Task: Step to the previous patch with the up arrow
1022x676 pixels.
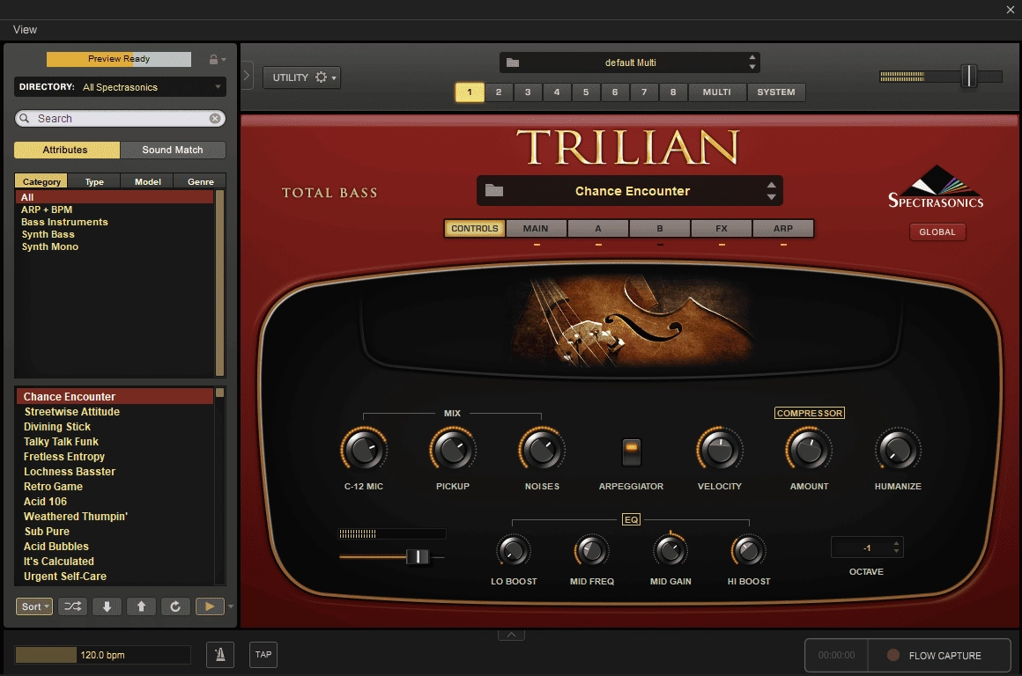Action: pos(141,606)
